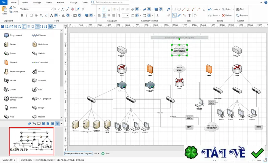The image size is (268, 163).
Task: Toggle icons-with-labels view in shapes toolbar
Action: point(24,26)
